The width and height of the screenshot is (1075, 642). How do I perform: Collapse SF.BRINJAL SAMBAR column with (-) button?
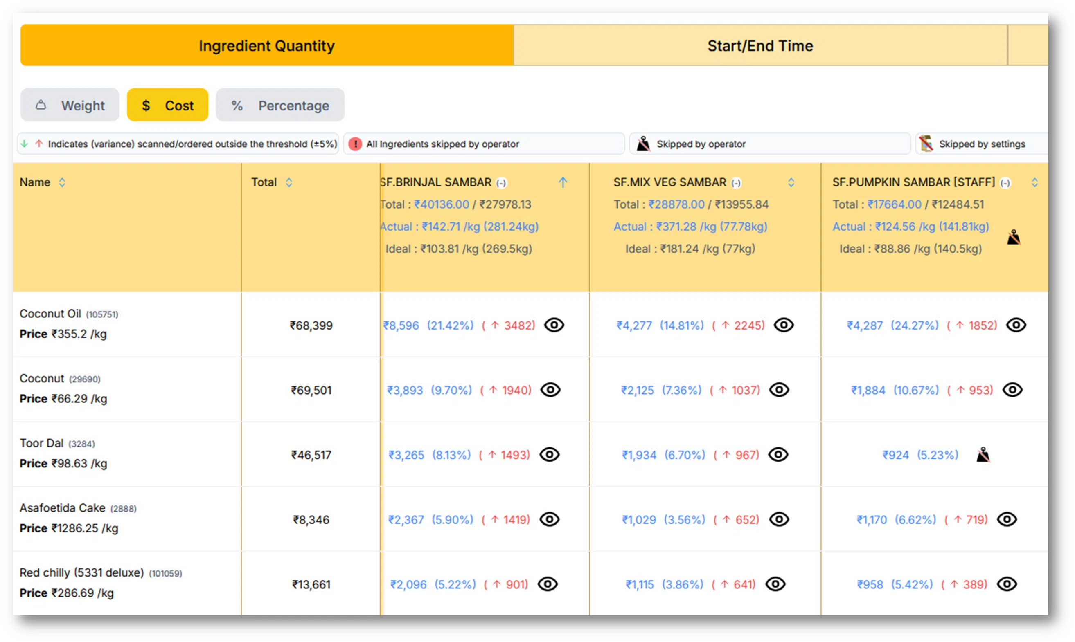[501, 183]
